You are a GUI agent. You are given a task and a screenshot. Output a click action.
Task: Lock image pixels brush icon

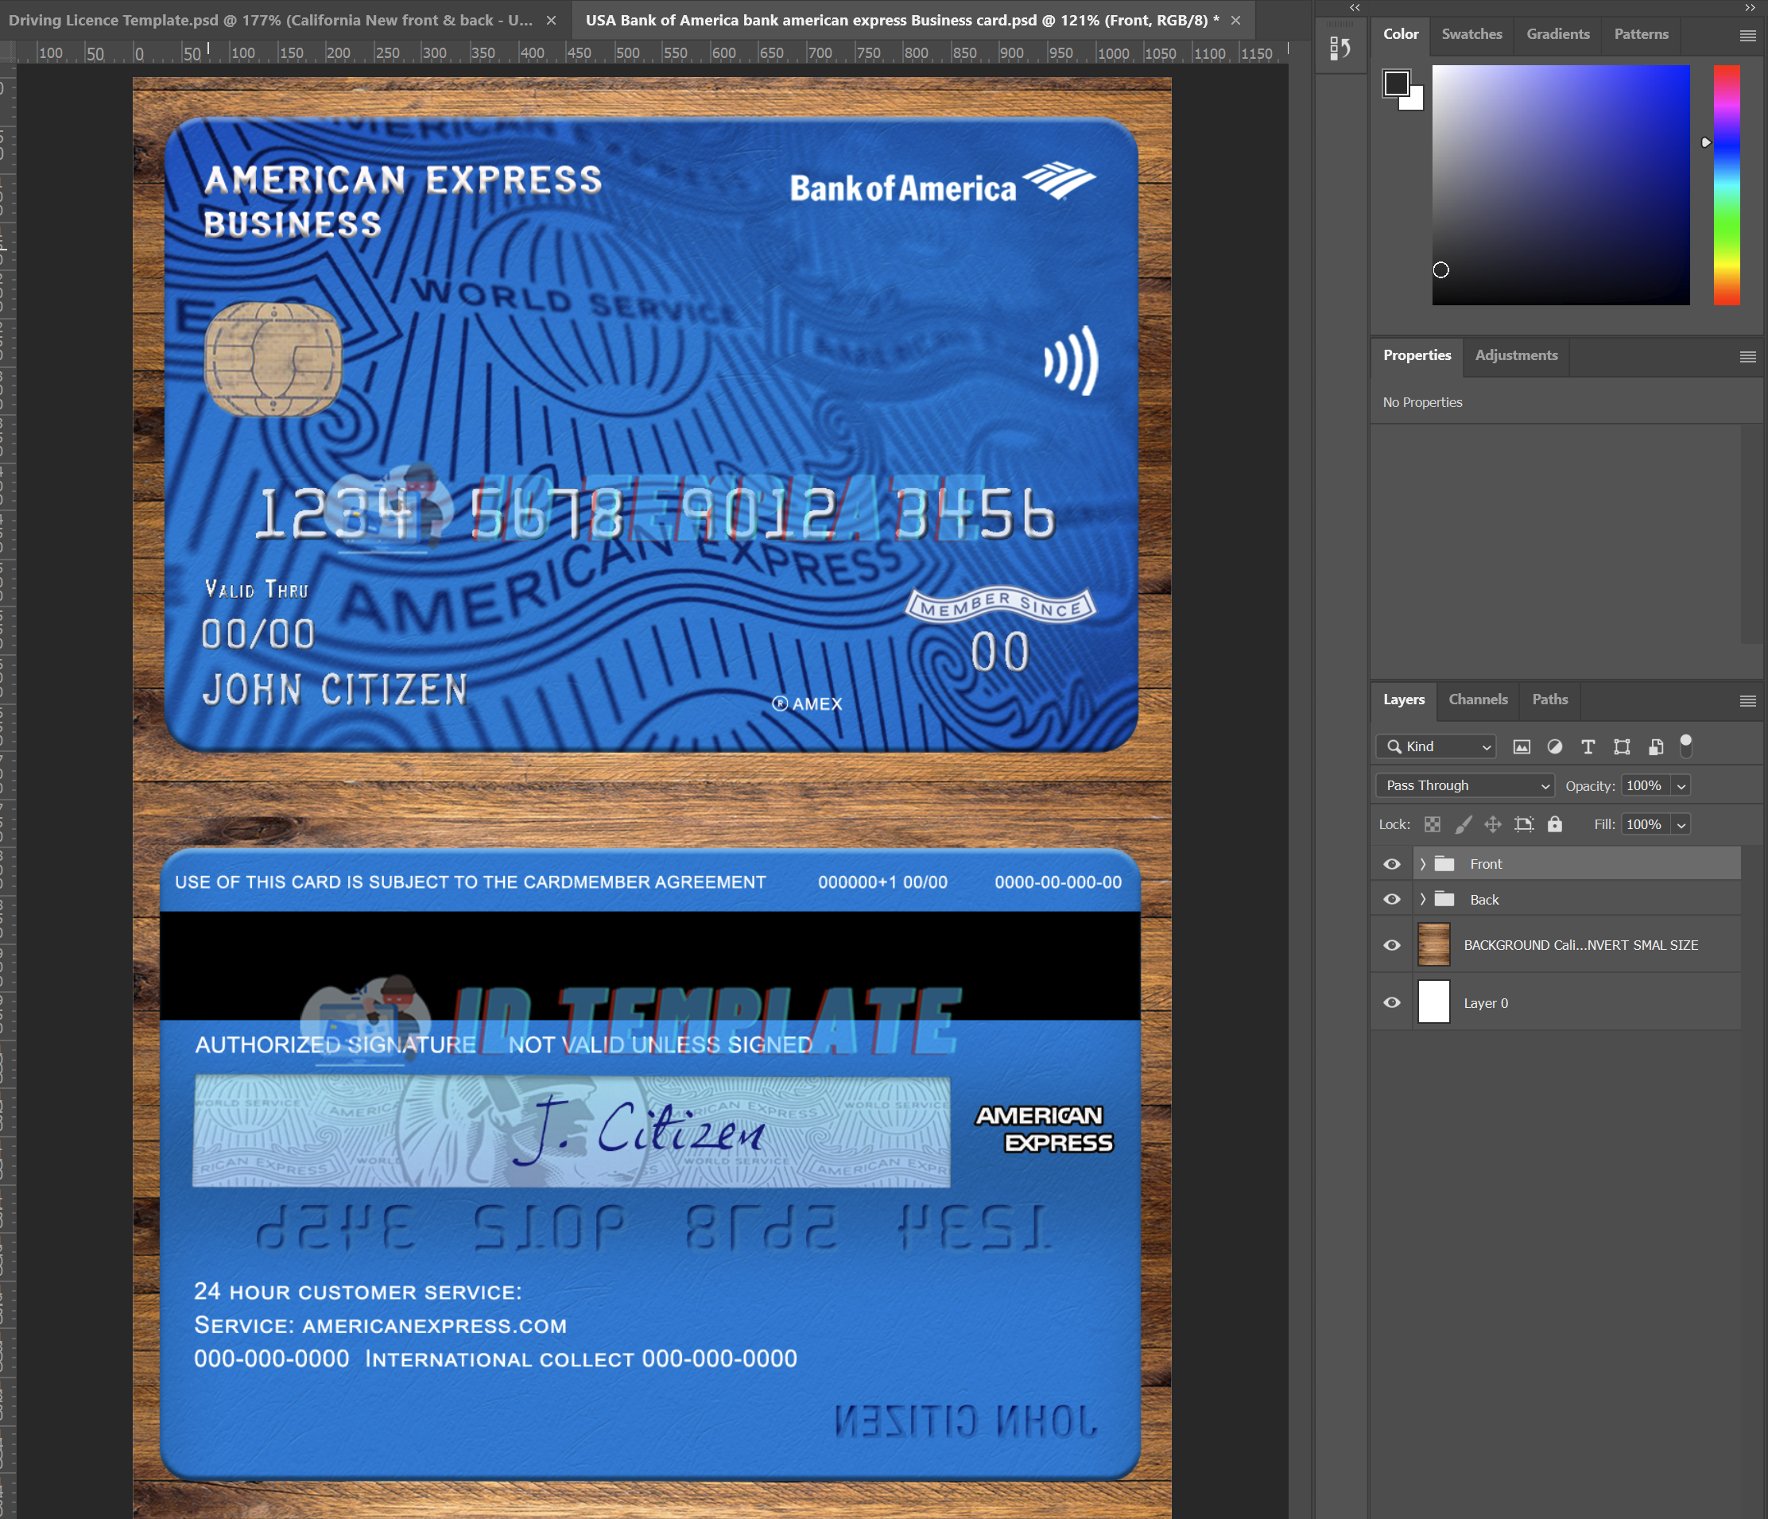1464,824
